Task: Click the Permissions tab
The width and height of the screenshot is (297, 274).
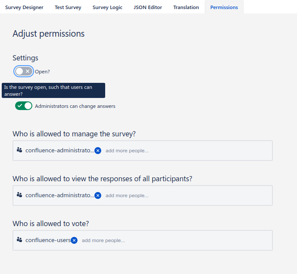Action: [x=224, y=7]
